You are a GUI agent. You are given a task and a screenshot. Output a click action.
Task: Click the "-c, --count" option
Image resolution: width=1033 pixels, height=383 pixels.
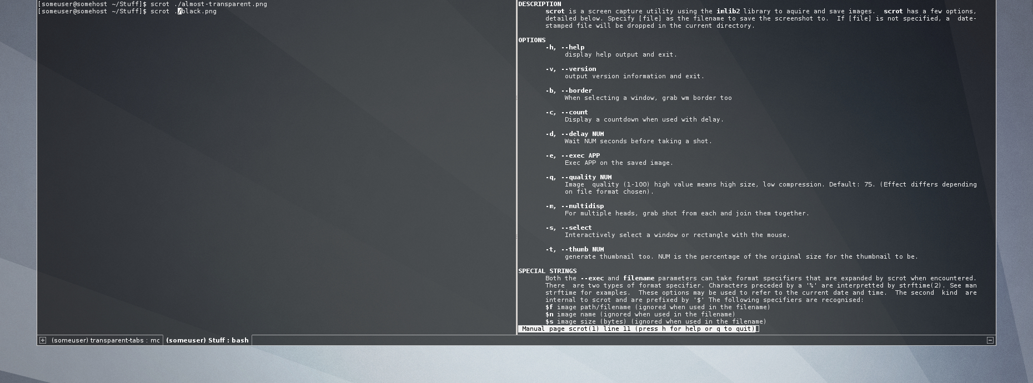pyautogui.click(x=566, y=112)
